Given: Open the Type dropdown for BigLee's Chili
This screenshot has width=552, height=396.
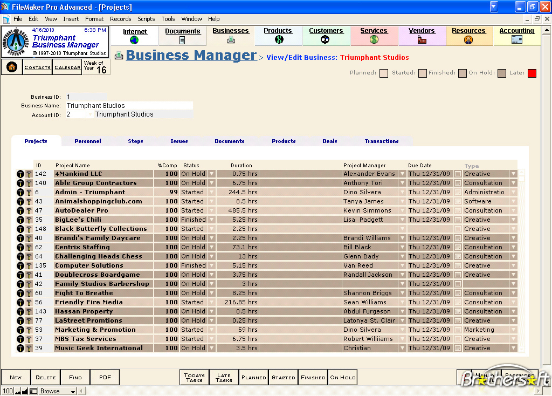Looking at the screenshot, I should 514,220.
